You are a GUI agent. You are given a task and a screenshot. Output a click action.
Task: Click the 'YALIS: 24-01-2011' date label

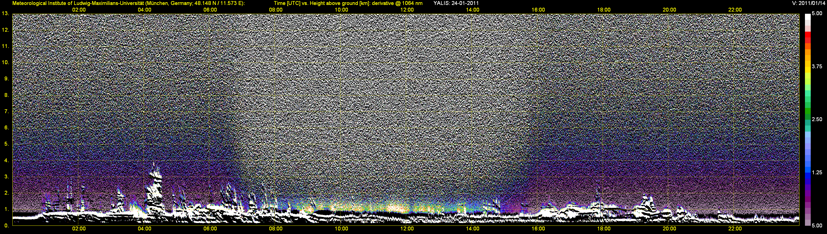pos(456,3)
